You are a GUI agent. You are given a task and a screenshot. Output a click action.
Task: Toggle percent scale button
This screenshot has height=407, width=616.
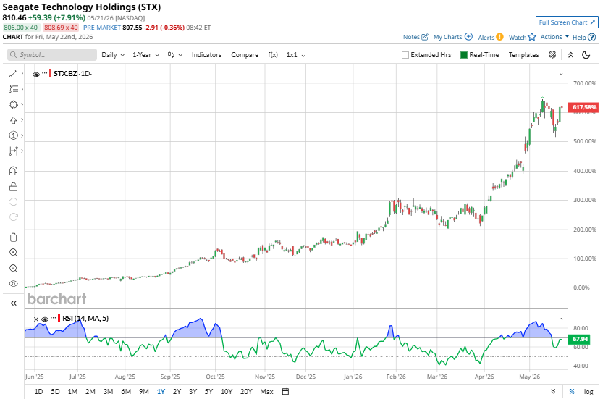(x=572, y=391)
